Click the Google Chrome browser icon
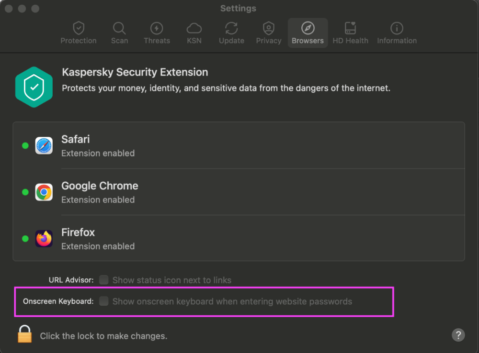Screen dimensions: 479x353 [x=44, y=192]
